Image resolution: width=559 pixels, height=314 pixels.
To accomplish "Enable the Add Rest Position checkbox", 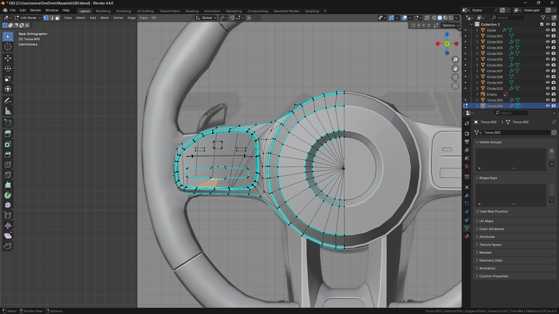I will pos(477,211).
